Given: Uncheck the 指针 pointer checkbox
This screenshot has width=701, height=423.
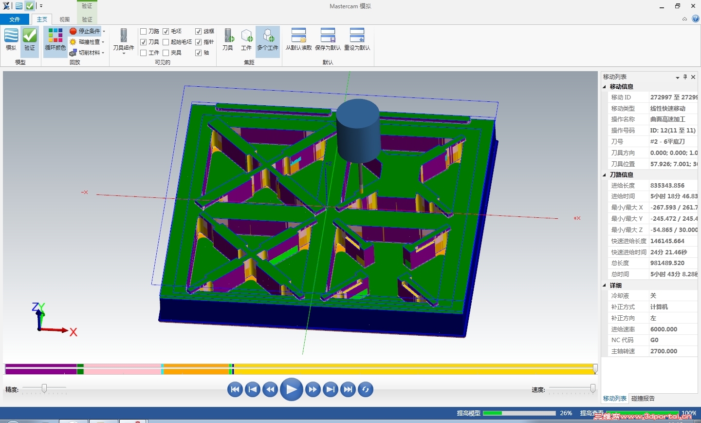Looking at the screenshot, I should click(x=199, y=42).
